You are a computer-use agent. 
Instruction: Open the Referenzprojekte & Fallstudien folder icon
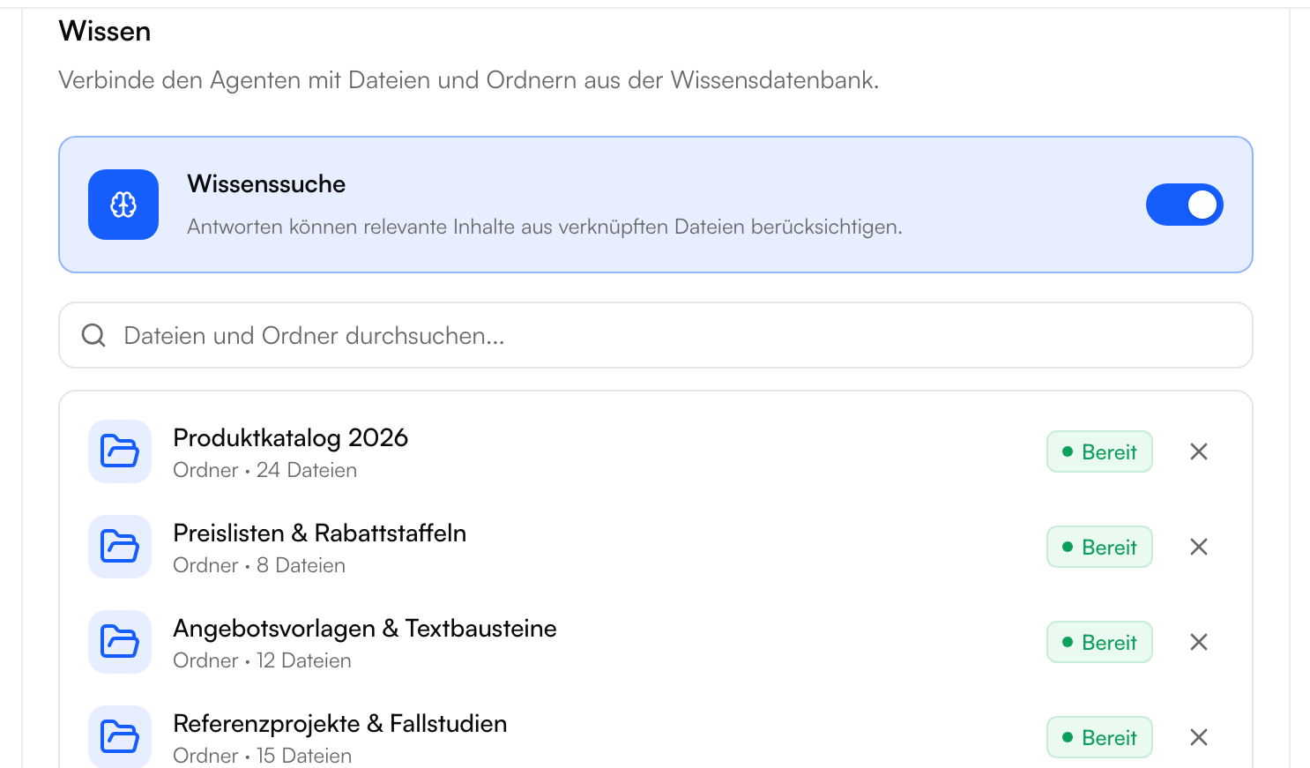coord(120,736)
